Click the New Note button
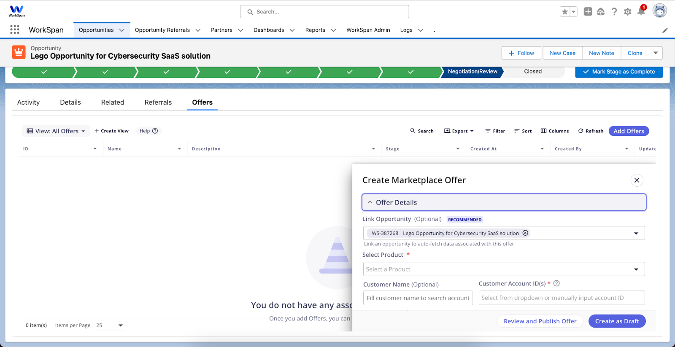The height and width of the screenshot is (347, 675). (x=602, y=53)
